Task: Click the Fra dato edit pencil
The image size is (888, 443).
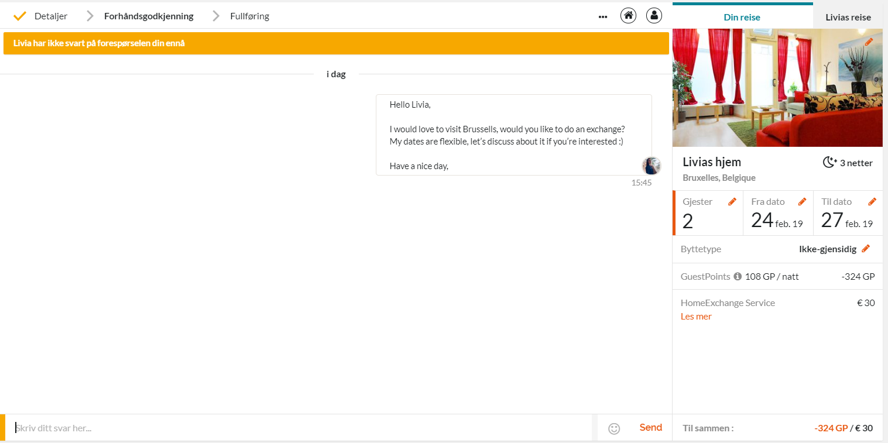Action: pos(802,202)
